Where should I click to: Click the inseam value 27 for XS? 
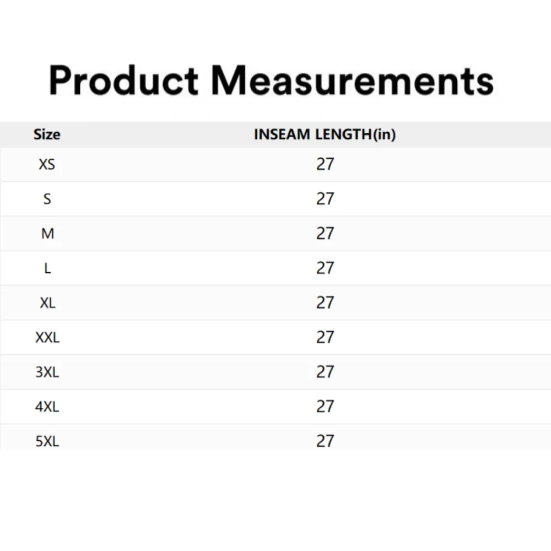(325, 164)
